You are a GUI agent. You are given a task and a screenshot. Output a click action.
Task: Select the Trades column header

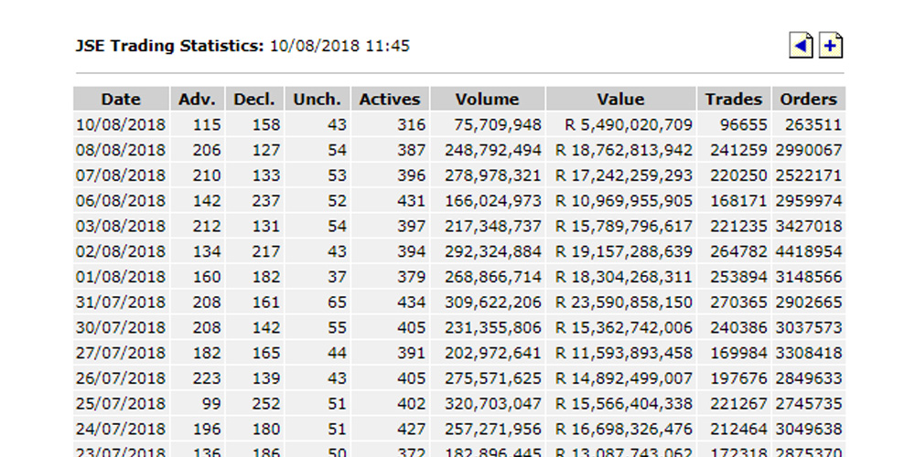pos(733,100)
